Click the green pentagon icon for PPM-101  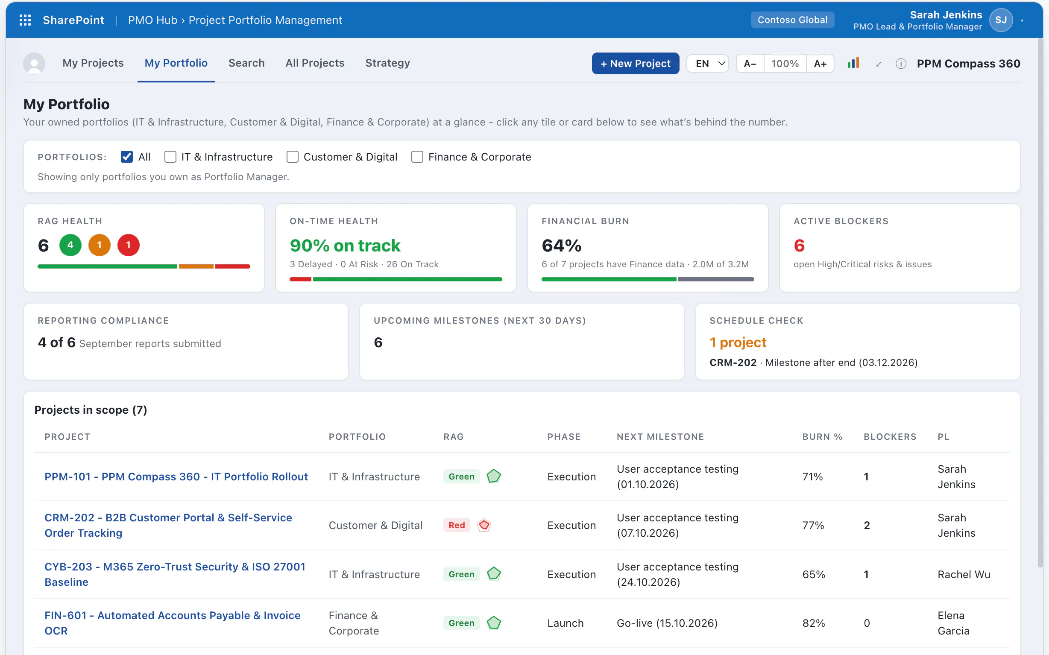[x=493, y=476]
